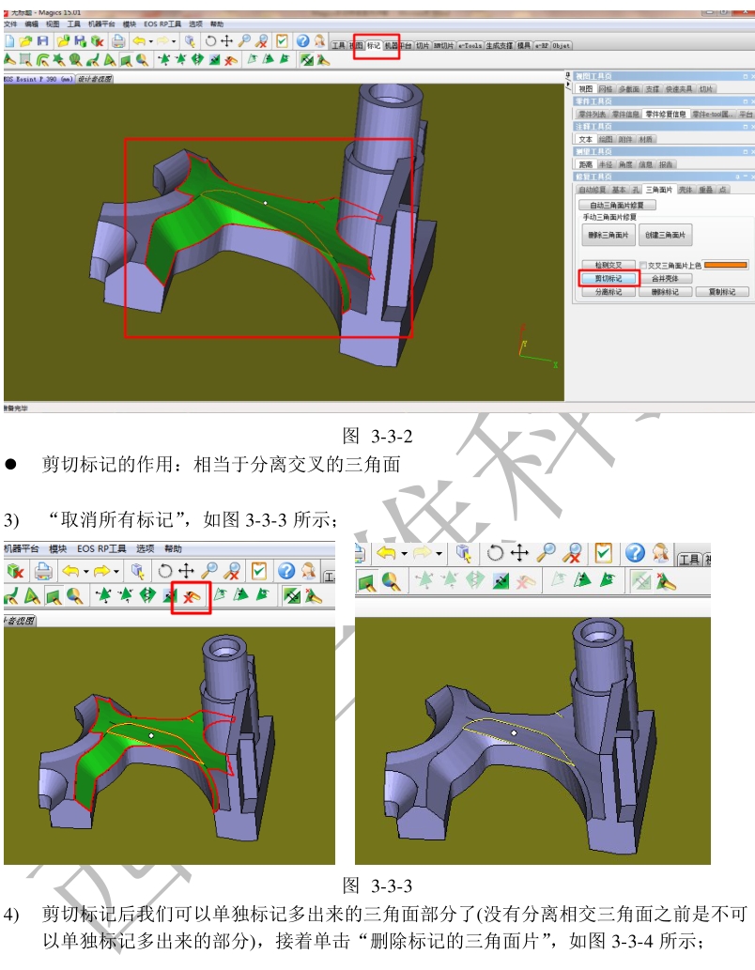The height and width of the screenshot is (970, 755).
Task: Open the redo arrow dropdown in top toolbar
Action: 174,41
